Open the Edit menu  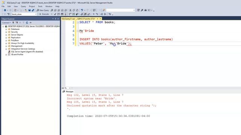tap(9, 6)
